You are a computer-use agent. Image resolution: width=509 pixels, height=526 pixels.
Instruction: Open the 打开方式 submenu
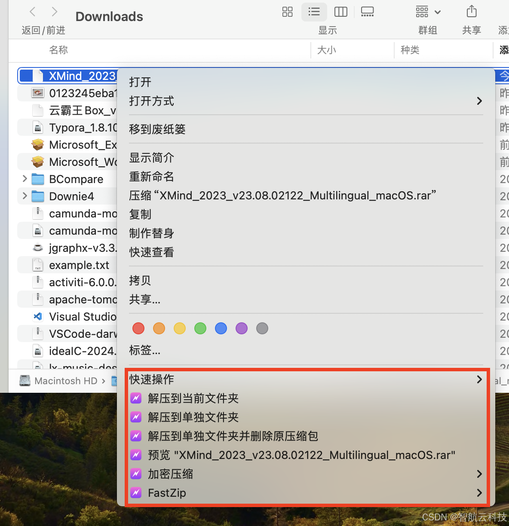[306, 101]
